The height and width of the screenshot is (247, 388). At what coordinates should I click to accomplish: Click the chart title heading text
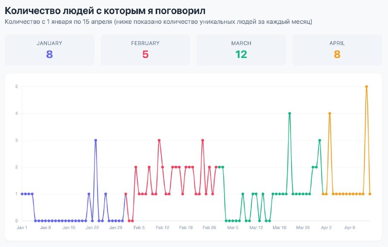[105, 11]
